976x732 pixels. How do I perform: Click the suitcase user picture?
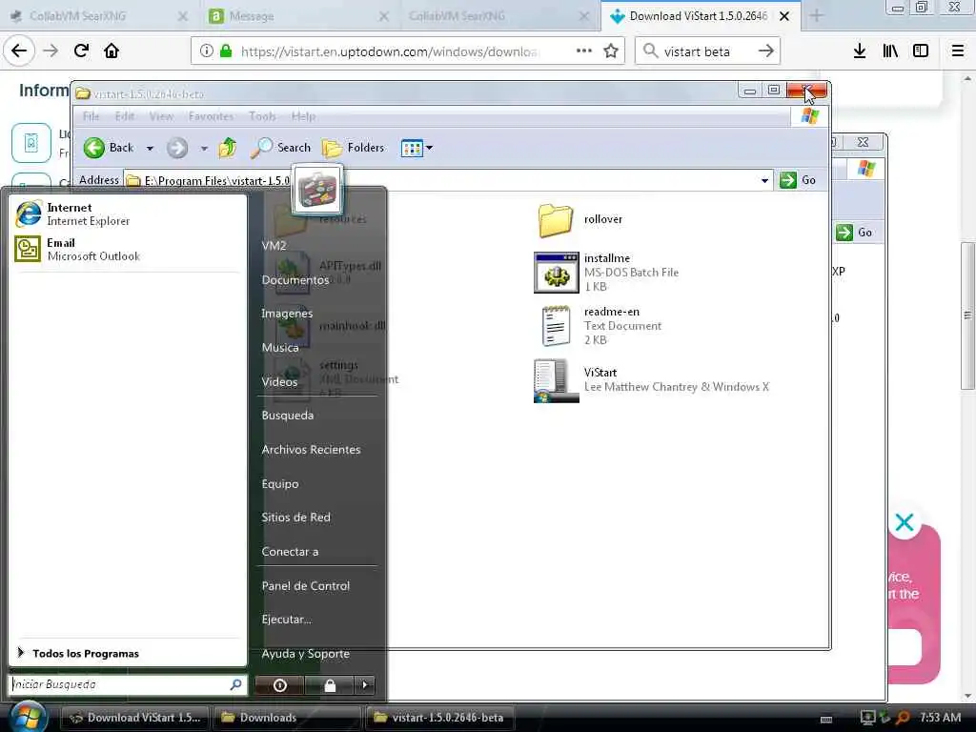(x=317, y=190)
